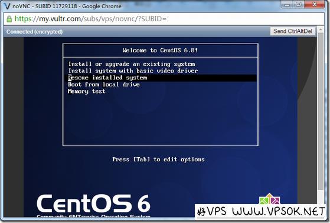This screenshot has height=223, width=330.
Task: Minimize the Chrome noVNC window
Action: [287, 4]
